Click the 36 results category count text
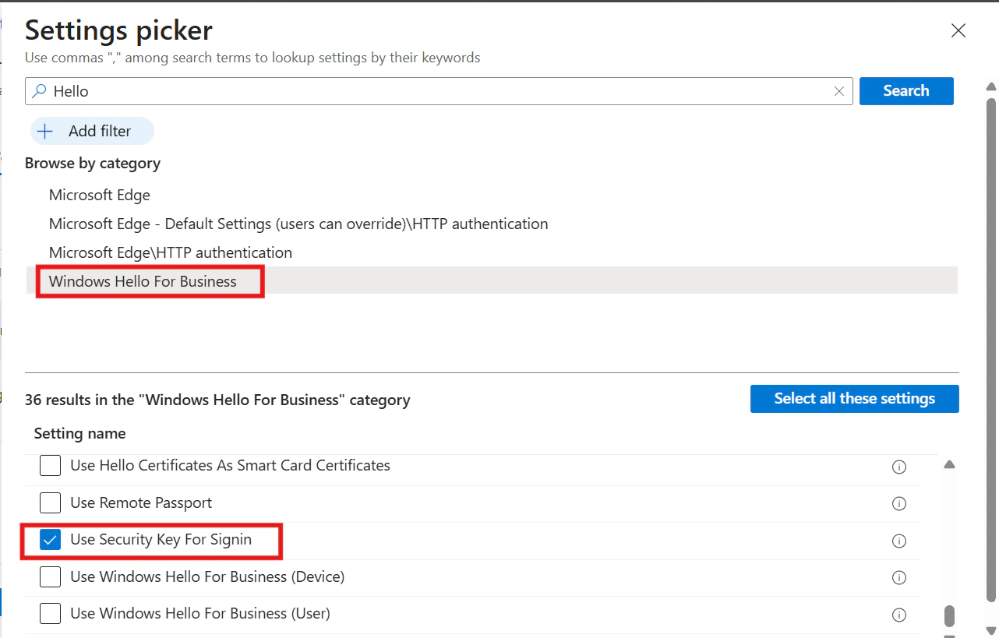The image size is (999, 638). click(217, 400)
